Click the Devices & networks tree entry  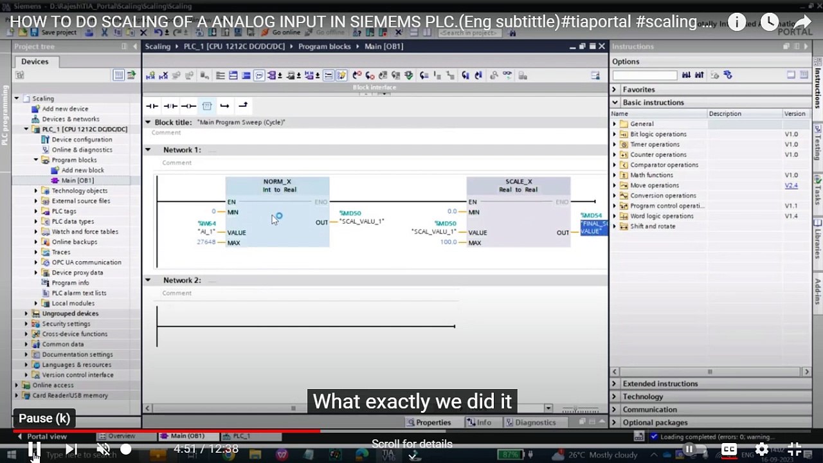[x=71, y=119]
